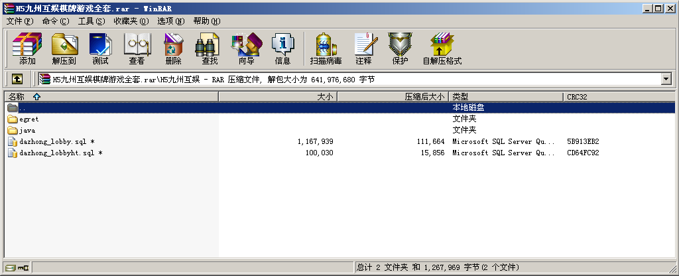Click the Protect (保护) archive icon
Image resolution: width=679 pixels, height=276 pixels.
click(400, 49)
